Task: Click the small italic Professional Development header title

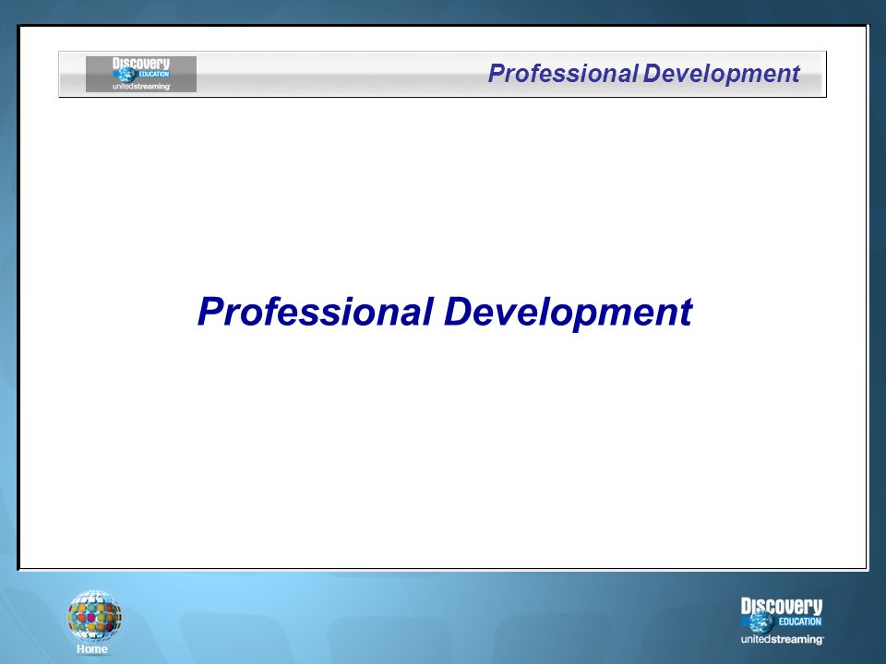Action: click(x=643, y=74)
